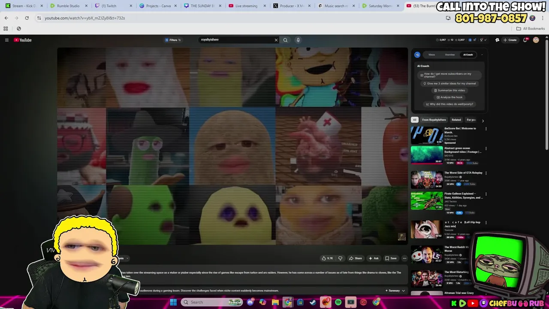Viewport: 549px width, 309px height.
Task: Open the vidIQ tool icon beside Create
Action: [497, 40]
